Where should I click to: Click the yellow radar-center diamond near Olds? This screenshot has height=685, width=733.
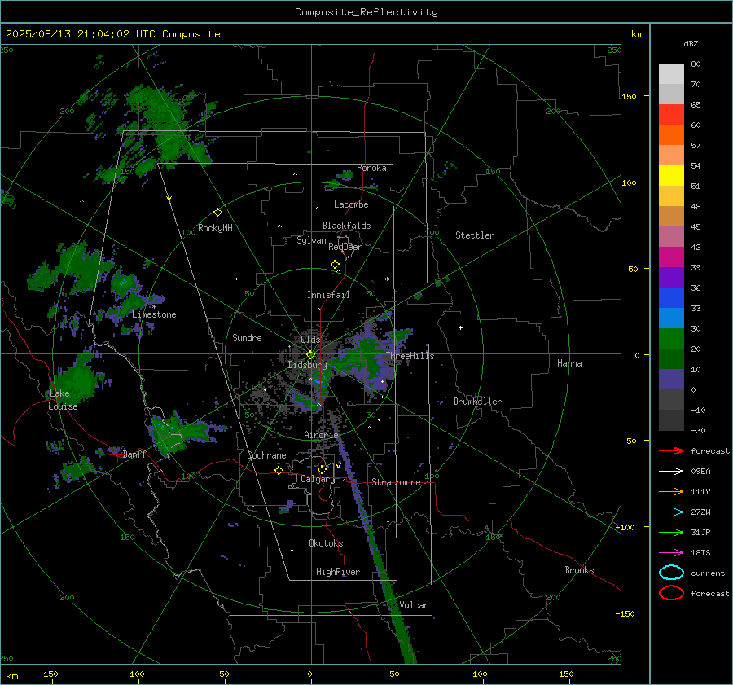click(310, 355)
